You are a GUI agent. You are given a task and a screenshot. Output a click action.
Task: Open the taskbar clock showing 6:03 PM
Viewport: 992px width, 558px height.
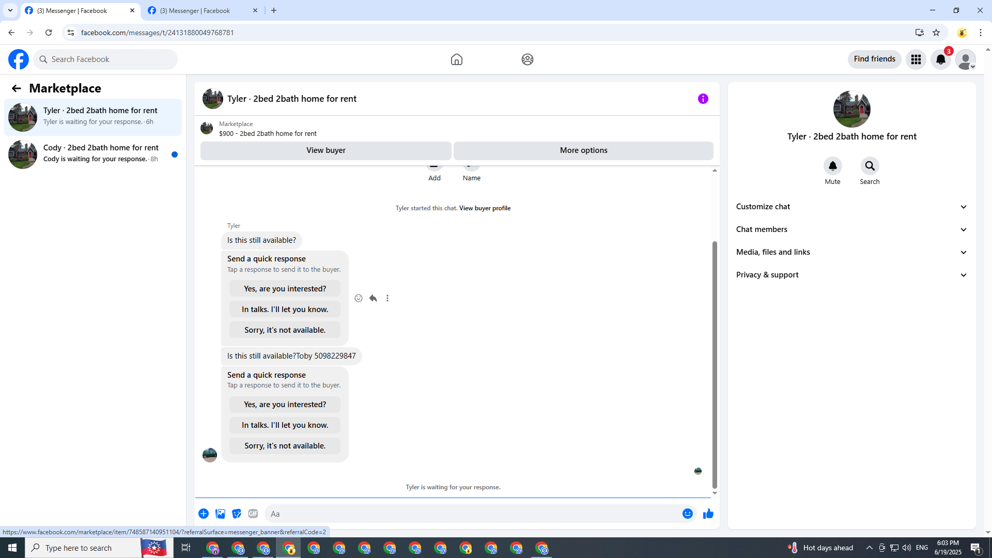click(x=948, y=548)
